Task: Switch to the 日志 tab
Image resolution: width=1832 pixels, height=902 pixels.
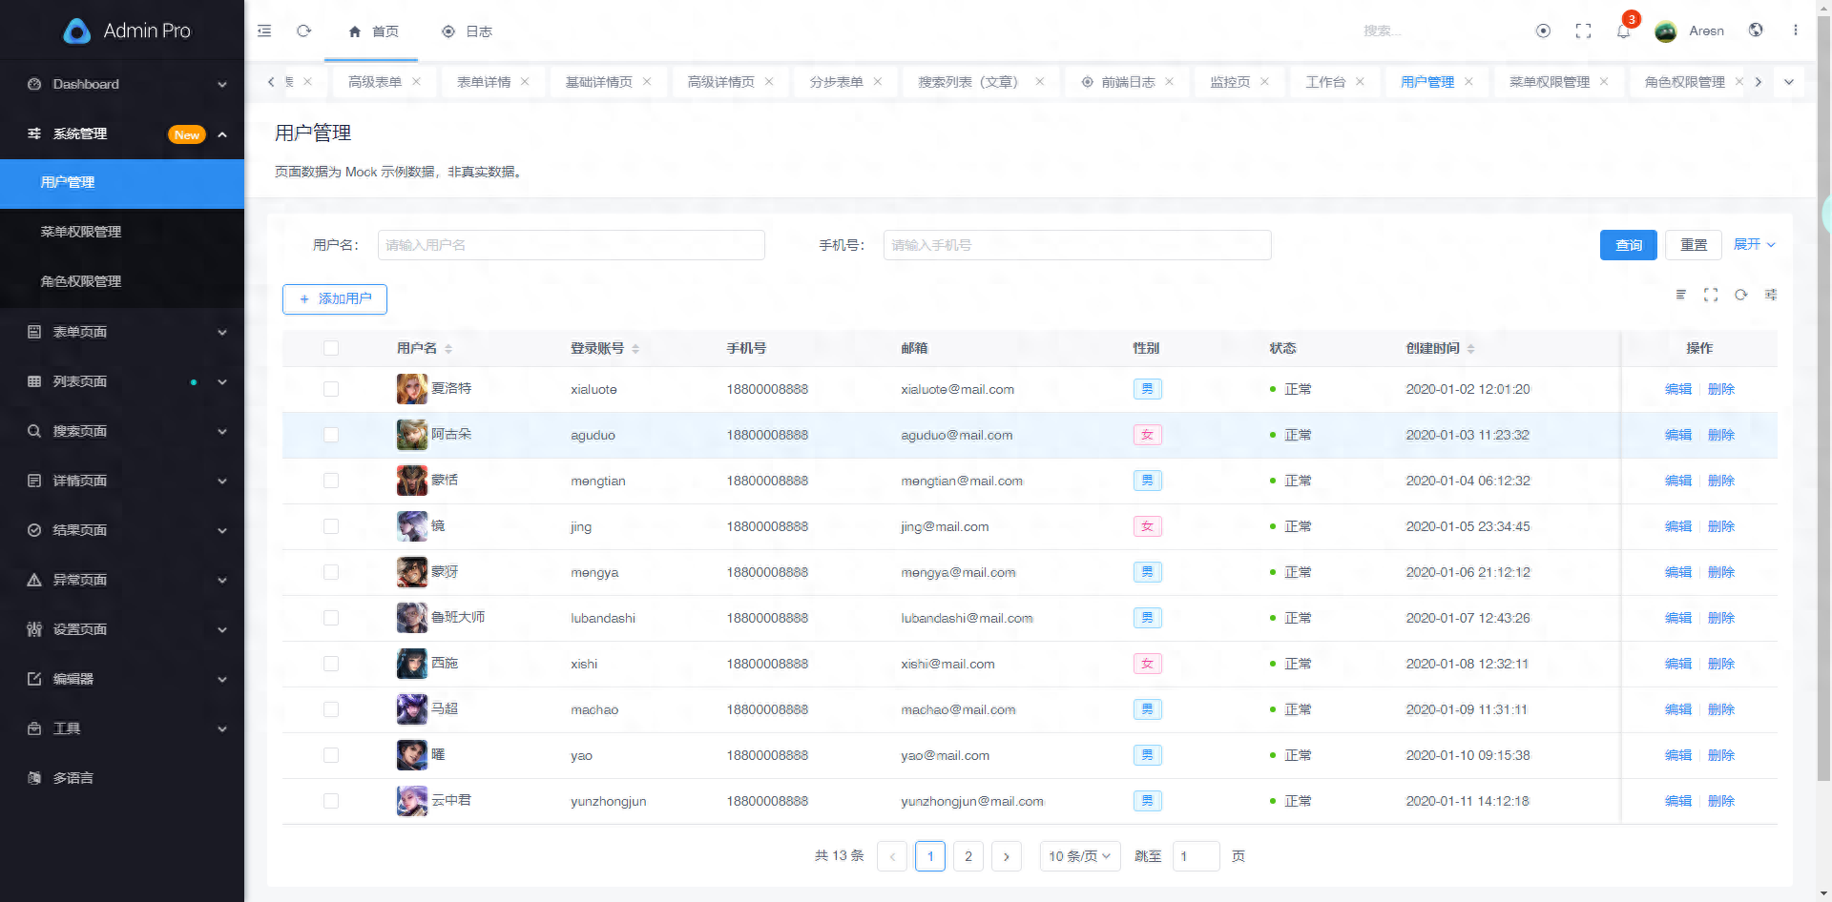Action: click(467, 31)
